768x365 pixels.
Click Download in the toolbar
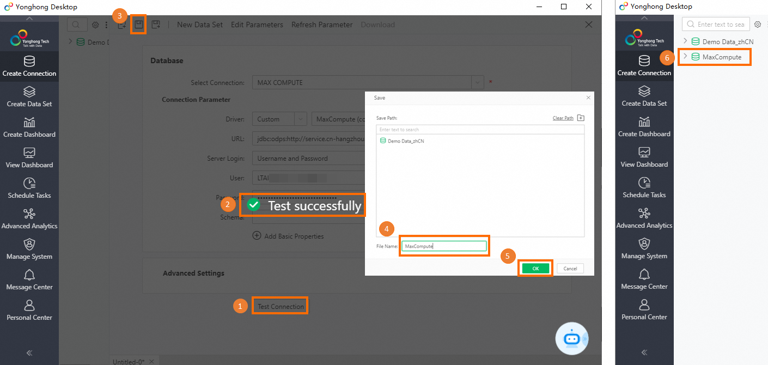[377, 25]
